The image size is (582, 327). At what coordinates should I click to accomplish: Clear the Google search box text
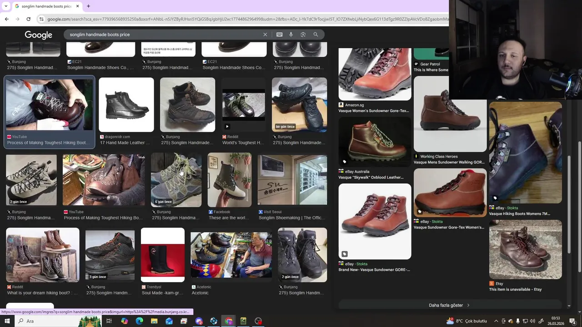[265, 35]
